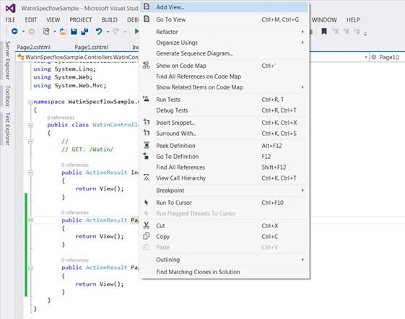The image size is (405, 319).
Task: Collapse the namespace WatinSpecflowSample block
Action: click(30, 102)
